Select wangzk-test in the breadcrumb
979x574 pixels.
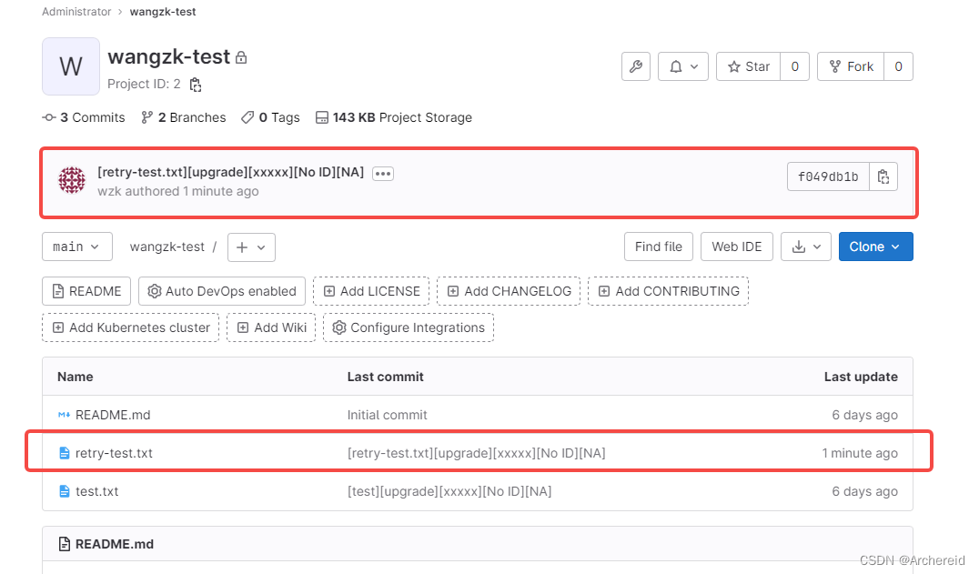(162, 11)
